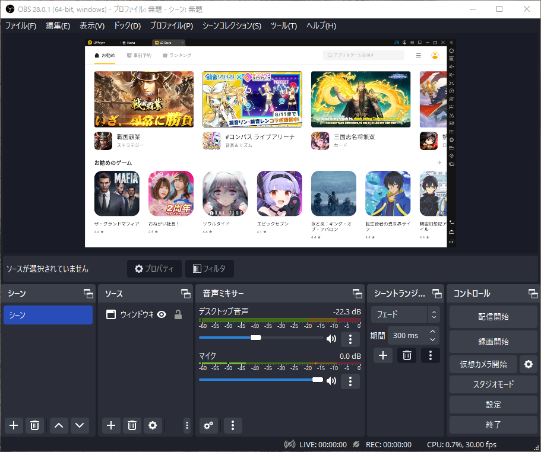Toggle lock on the window capture source

click(x=178, y=315)
